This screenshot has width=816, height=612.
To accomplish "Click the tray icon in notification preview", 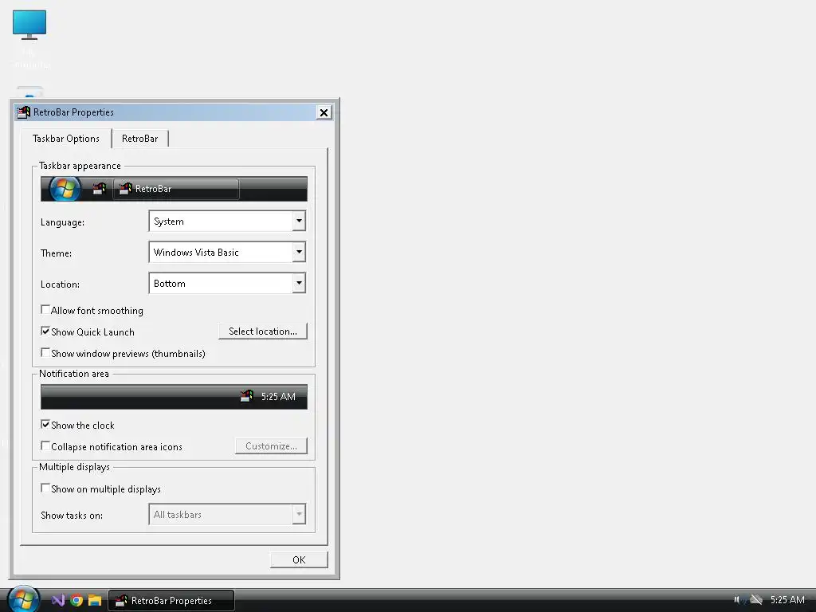I will coord(247,397).
